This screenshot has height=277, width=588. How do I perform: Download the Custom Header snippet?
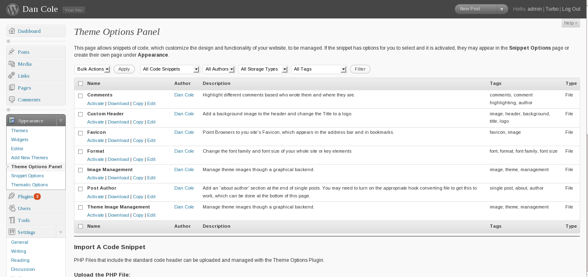[118, 122]
